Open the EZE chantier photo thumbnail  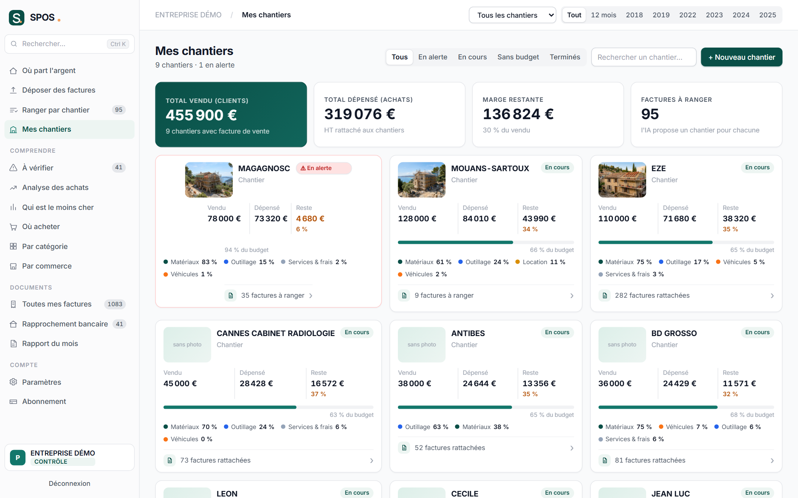622,180
